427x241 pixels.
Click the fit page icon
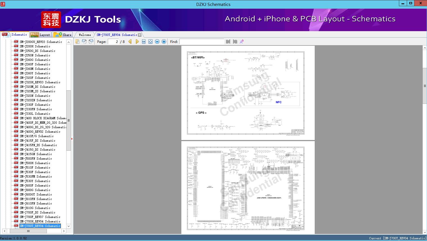click(x=150, y=42)
